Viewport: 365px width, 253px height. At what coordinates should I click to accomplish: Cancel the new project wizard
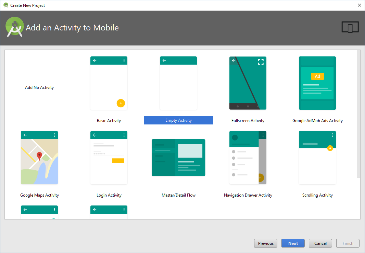point(320,243)
